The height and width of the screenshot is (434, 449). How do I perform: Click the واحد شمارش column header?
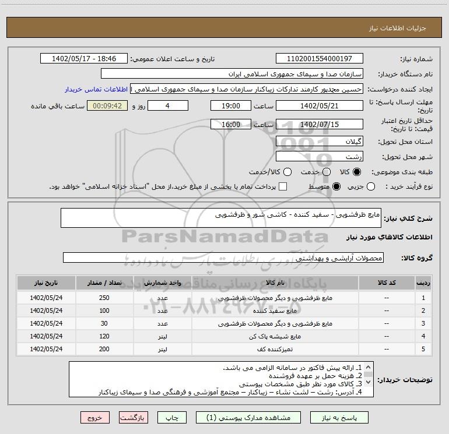pos(162,283)
